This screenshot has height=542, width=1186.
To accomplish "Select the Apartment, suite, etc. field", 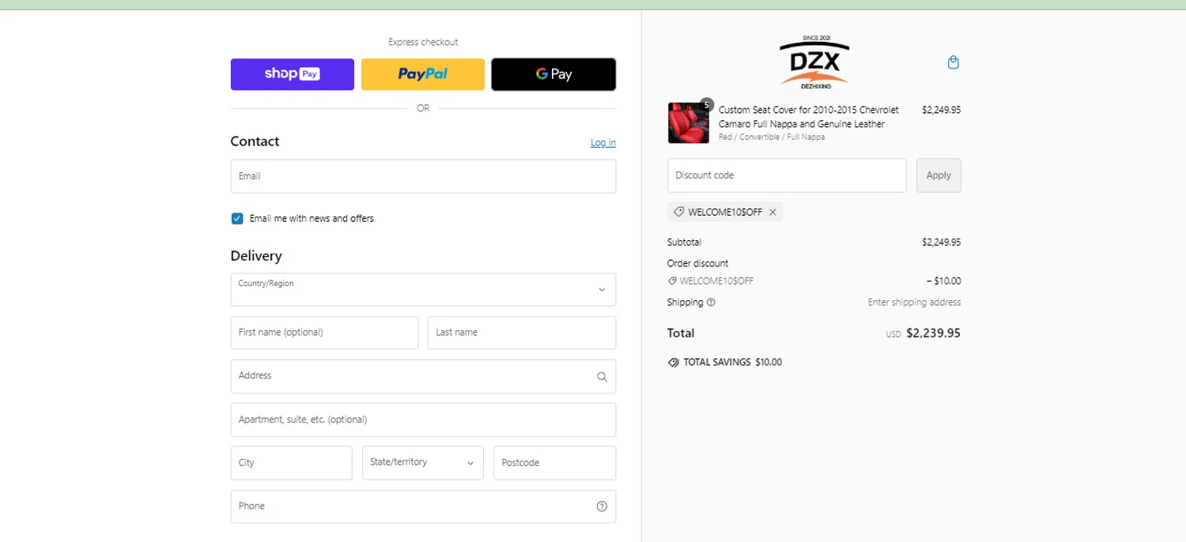I will pyautogui.click(x=423, y=420).
